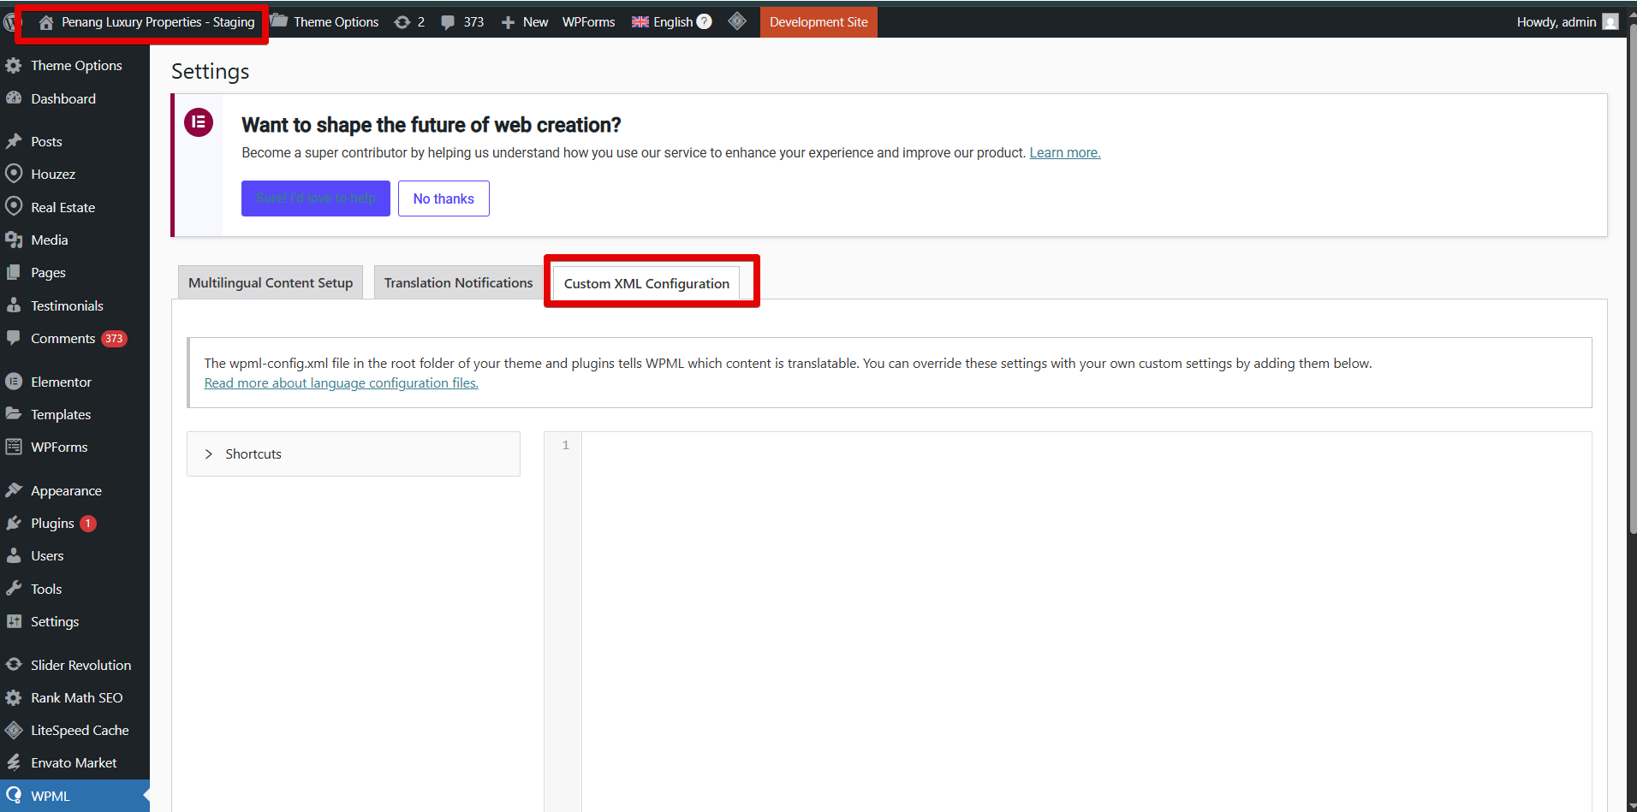Click the Rank Math SEO icon in sidebar
The height and width of the screenshot is (812, 1637).
pyautogui.click(x=14, y=697)
